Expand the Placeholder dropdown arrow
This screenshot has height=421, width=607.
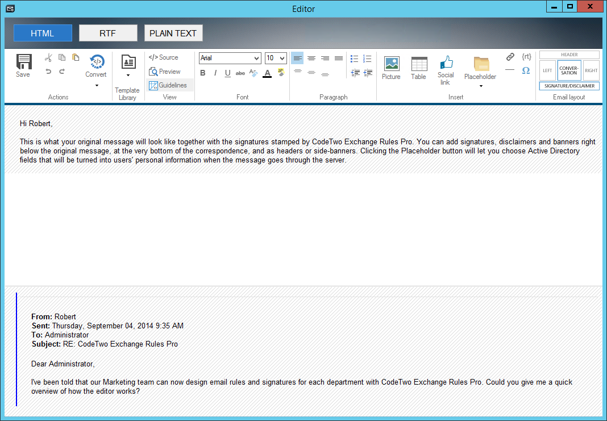click(481, 86)
